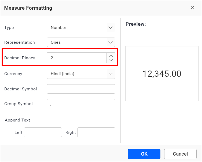Screen dimensions: 202x162
Task: Click the Right append text box
Action: click(96, 132)
